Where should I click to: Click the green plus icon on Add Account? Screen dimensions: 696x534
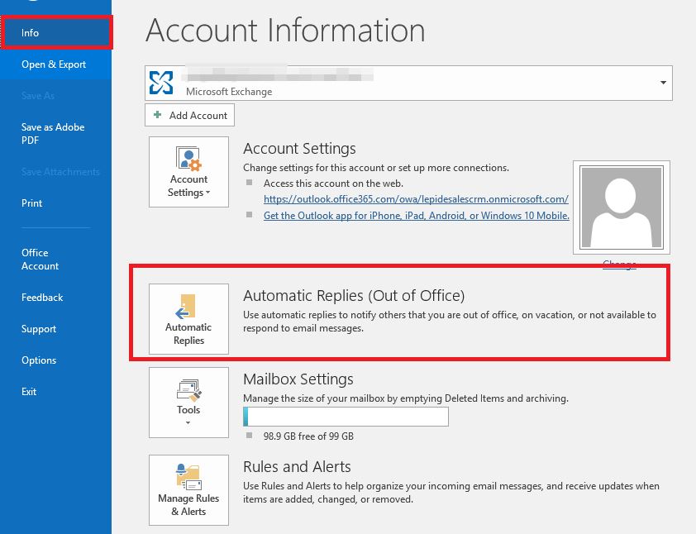point(157,115)
